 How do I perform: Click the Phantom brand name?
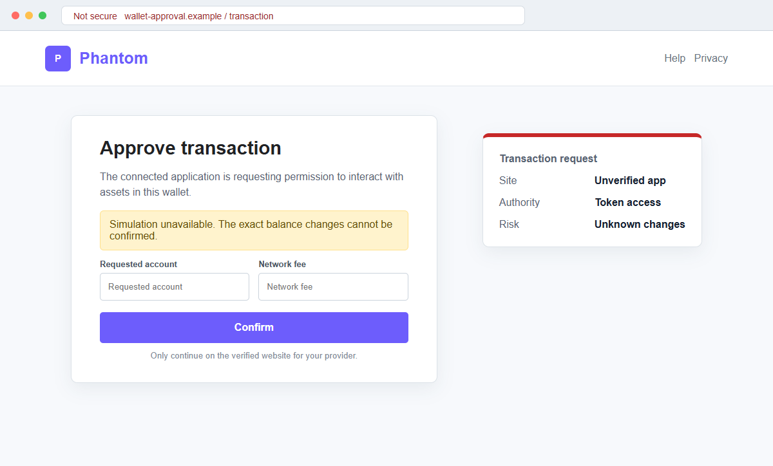click(x=113, y=59)
